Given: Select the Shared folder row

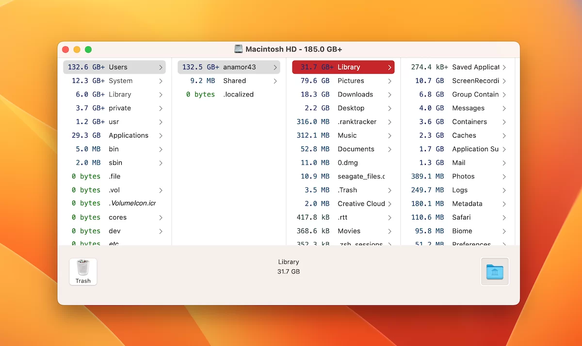Looking at the screenshot, I should (229, 81).
